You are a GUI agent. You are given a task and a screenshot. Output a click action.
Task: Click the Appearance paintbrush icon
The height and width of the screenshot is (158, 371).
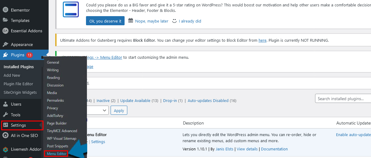click(5, 44)
